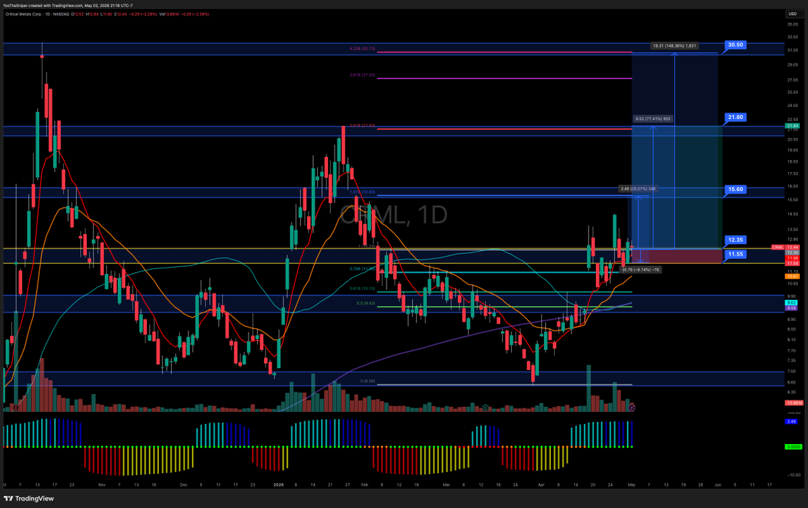This screenshot has width=808, height=508.
Task: Click the 0.618 (10.10) Fibonacci label
Action: pyautogui.click(x=362, y=288)
